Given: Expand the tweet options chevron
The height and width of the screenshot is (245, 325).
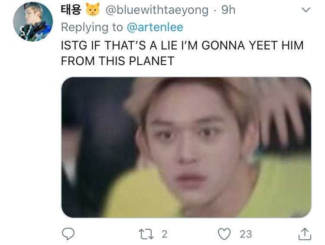Looking at the screenshot, I should click(x=306, y=10).
